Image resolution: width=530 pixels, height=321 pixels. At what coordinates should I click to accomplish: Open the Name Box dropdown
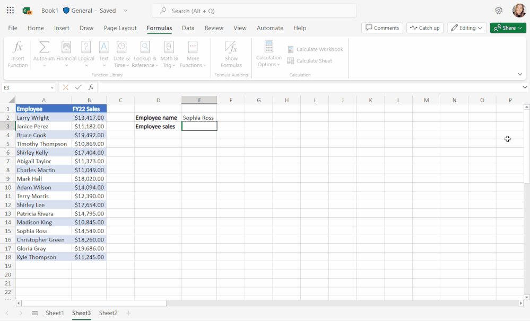(51, 87)
